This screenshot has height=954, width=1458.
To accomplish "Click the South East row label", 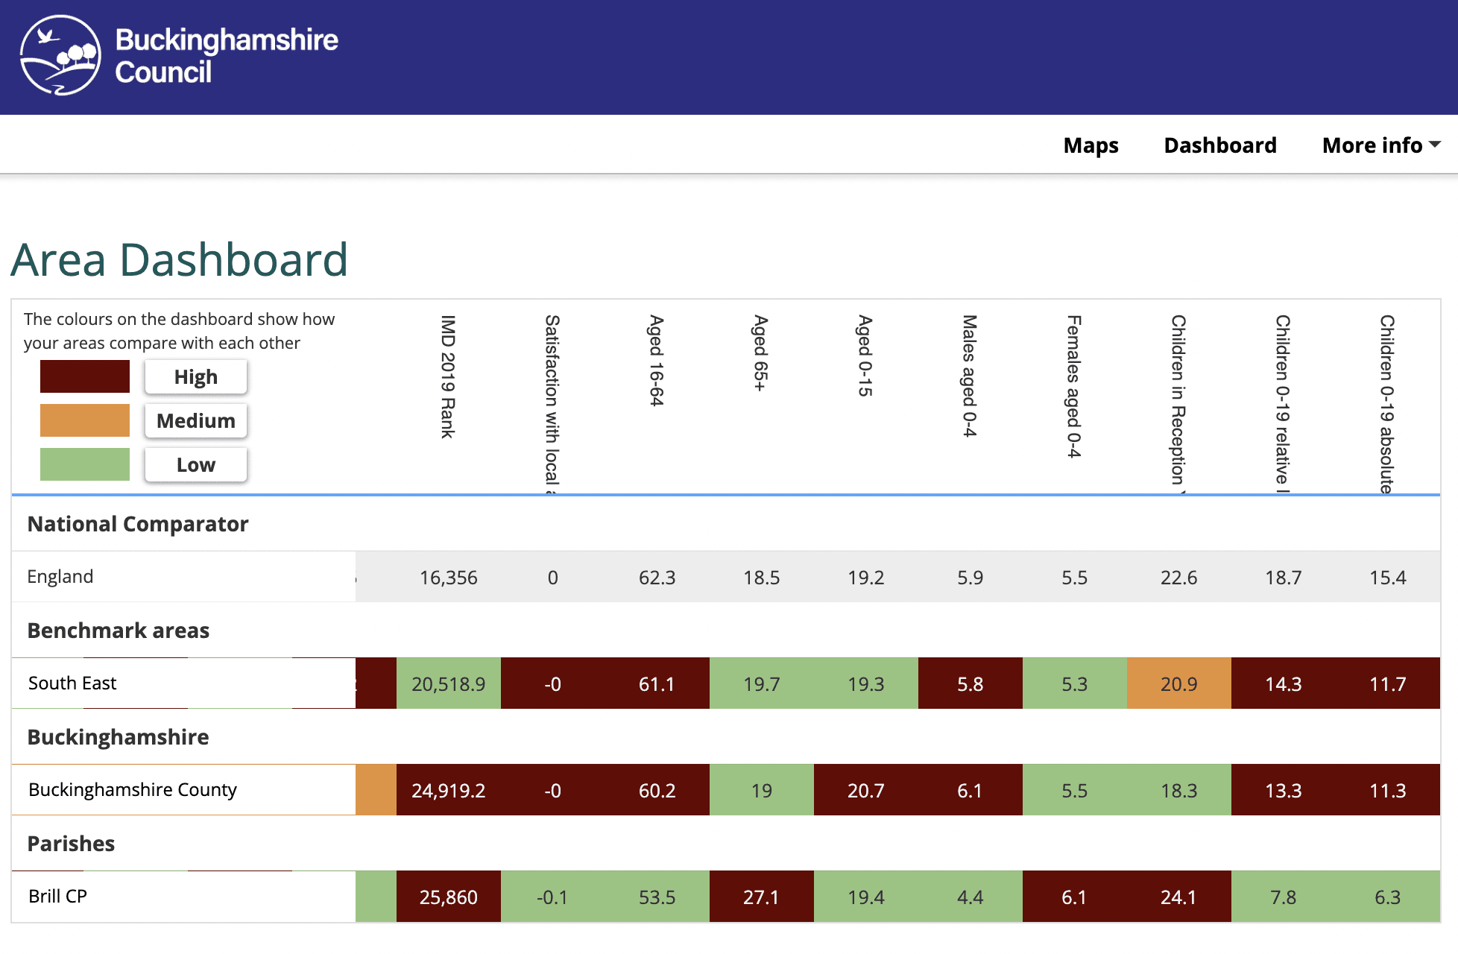I will [72, 683].
